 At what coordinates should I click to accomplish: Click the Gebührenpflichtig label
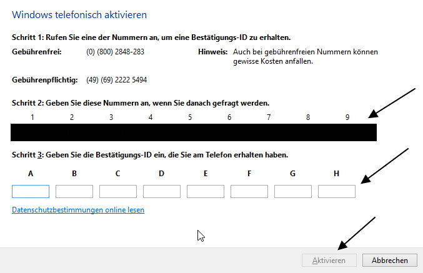tap(45, 80)
